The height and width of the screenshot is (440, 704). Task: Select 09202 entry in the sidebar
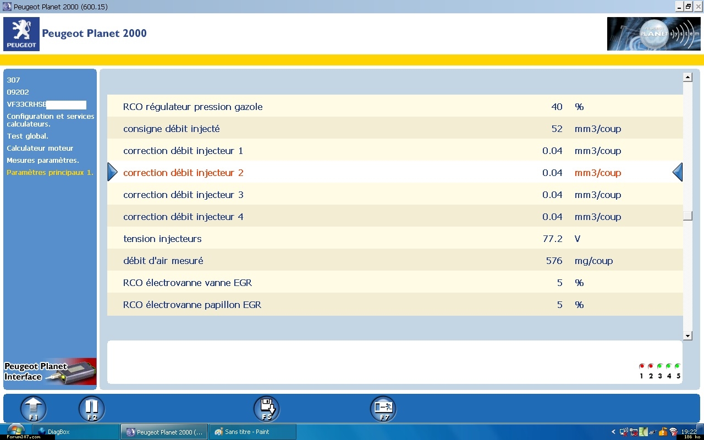[x=18, y=92]
